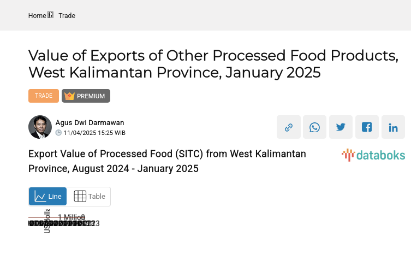This screenshot has height=272, width=411.
Task: Share the article on LinkedIn
Action: pos(393,127)
